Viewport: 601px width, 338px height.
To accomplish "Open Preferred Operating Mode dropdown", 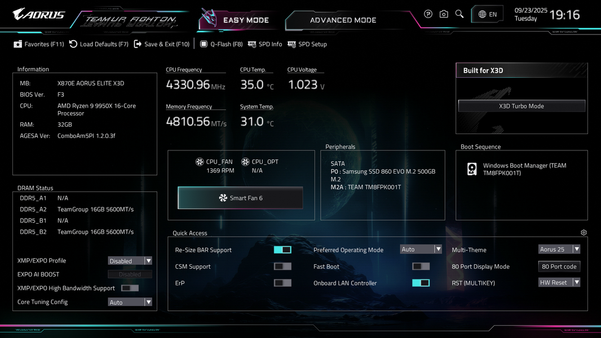I will pos(421,249).
